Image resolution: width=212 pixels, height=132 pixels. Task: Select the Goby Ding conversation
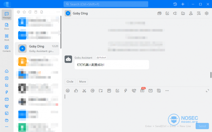tap(37, 48)
